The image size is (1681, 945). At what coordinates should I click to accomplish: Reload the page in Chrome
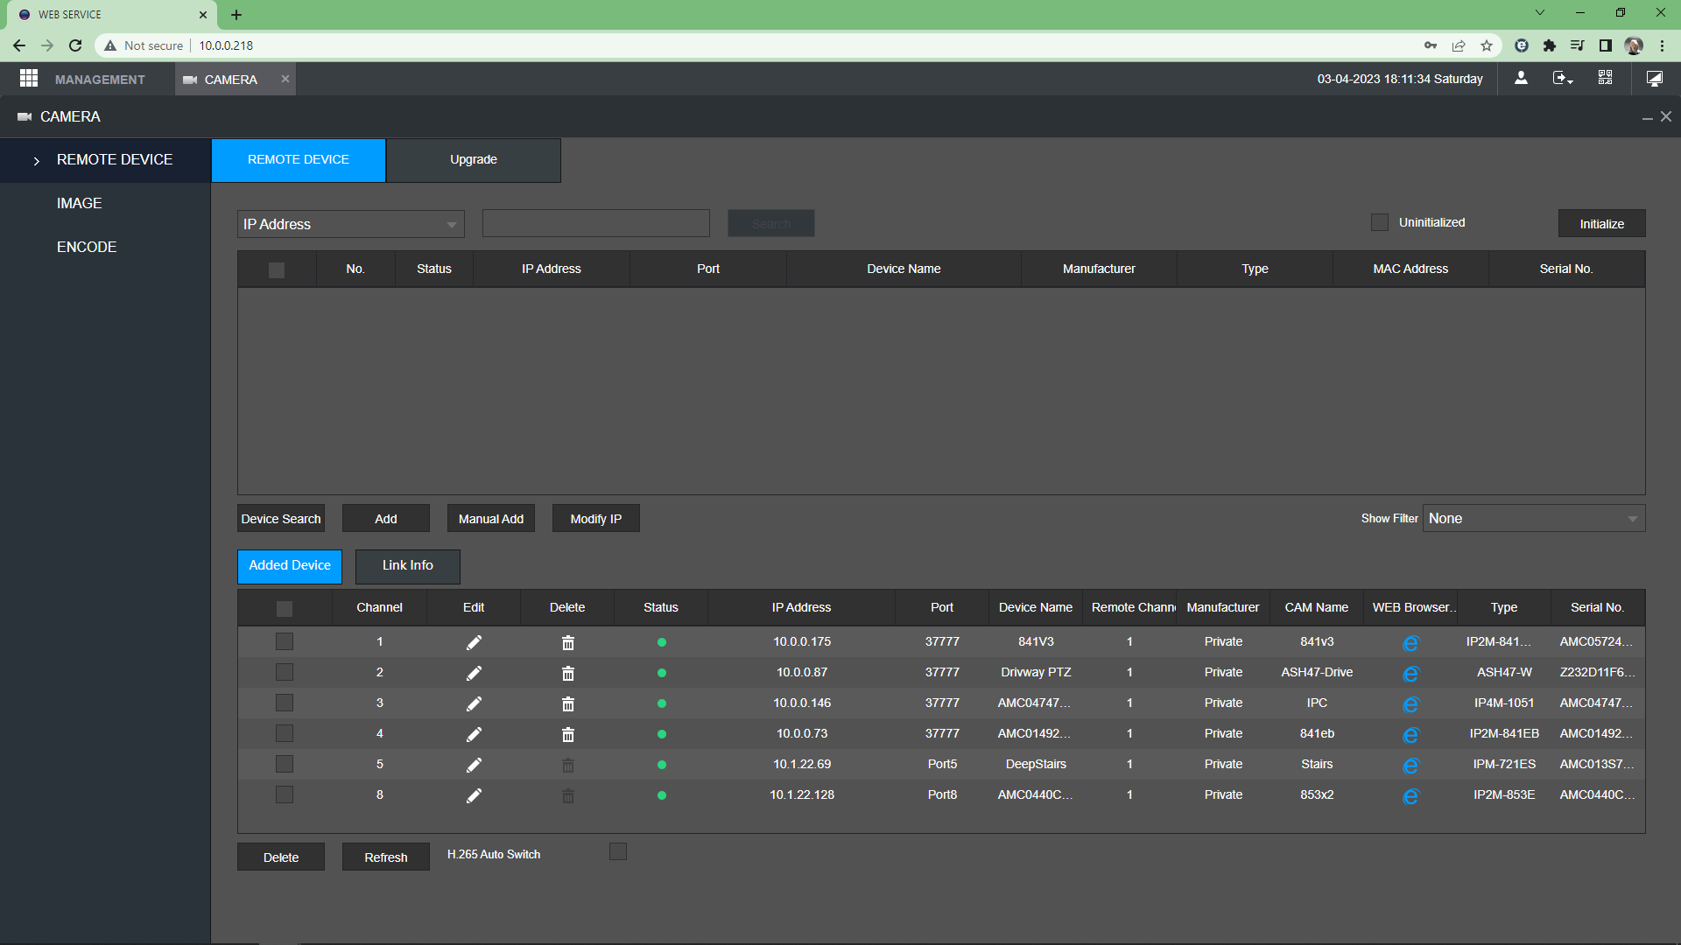tap(75, 45)
